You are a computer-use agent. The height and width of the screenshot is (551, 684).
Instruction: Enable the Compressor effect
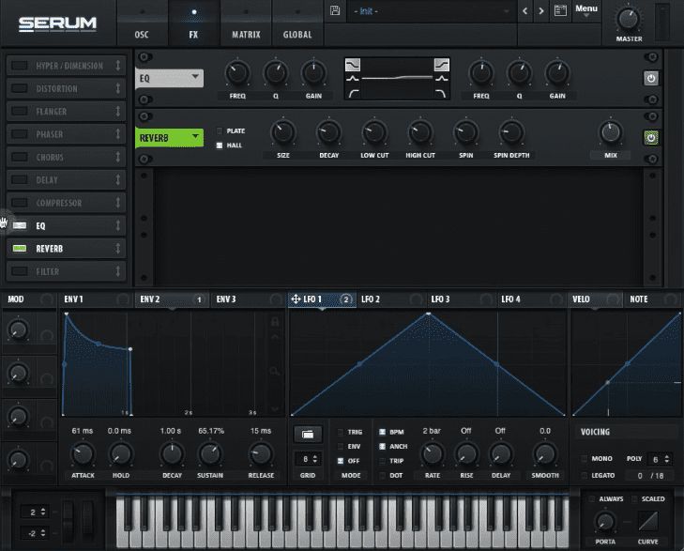click(x=20, y=203)
